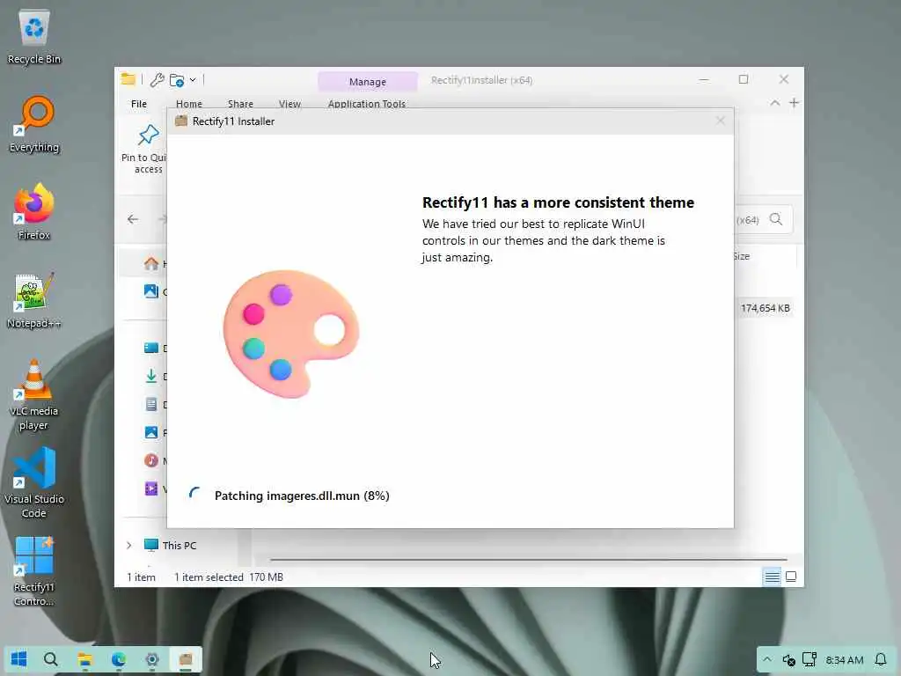Open the network tray icon

[809, 659]
